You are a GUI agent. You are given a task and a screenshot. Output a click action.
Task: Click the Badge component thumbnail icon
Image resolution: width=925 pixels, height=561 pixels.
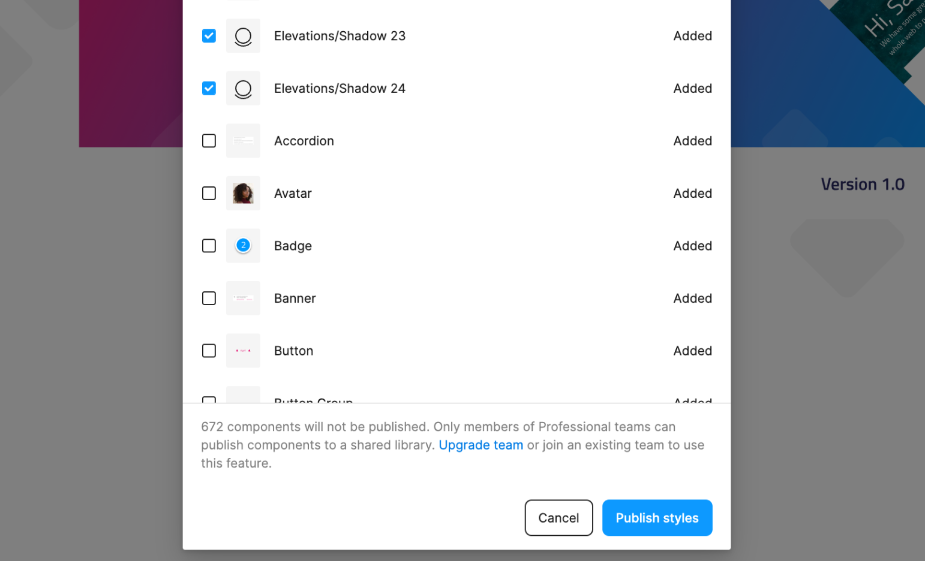coord(243,246)
